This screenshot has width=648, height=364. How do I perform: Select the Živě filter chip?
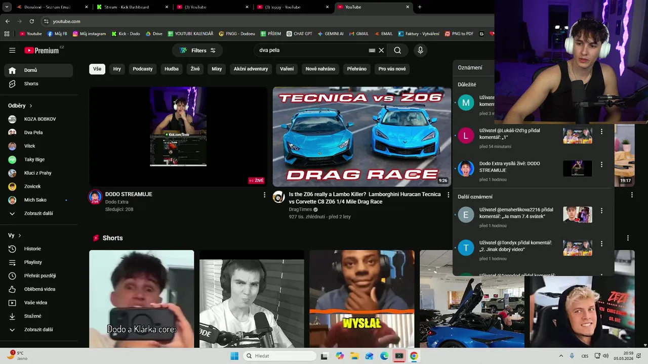(x=195, y=69)
